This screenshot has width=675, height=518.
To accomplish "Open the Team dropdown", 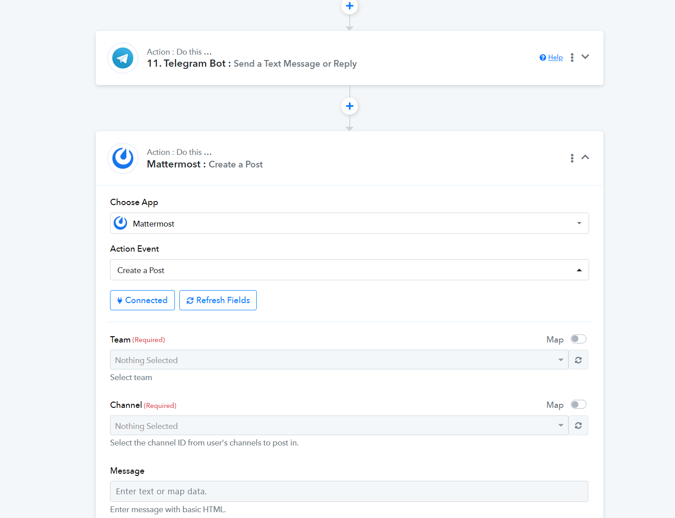I will pyautogui.click(x=339, y=360).
